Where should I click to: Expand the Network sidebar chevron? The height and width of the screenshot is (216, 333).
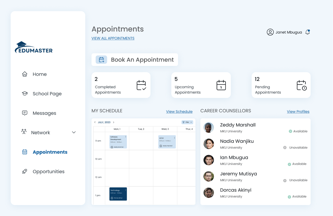pyautogui.click(x=74, y=132)
